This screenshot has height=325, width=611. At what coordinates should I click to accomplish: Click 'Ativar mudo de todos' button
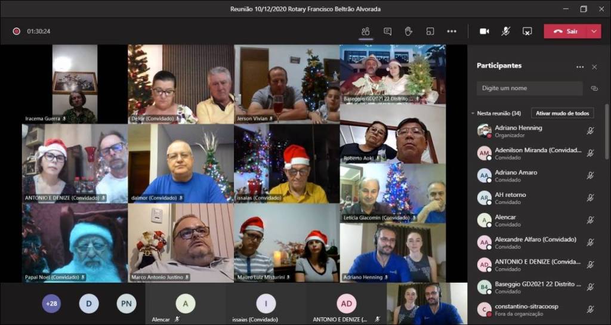click(562, 113)
